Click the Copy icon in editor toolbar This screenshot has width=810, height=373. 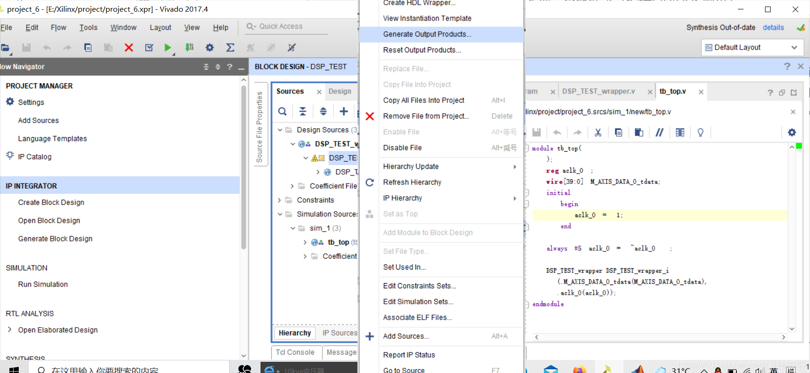[618, 132]
